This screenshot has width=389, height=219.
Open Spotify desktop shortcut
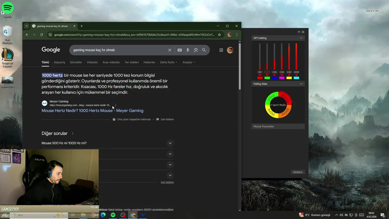click(x=8, y=9)
